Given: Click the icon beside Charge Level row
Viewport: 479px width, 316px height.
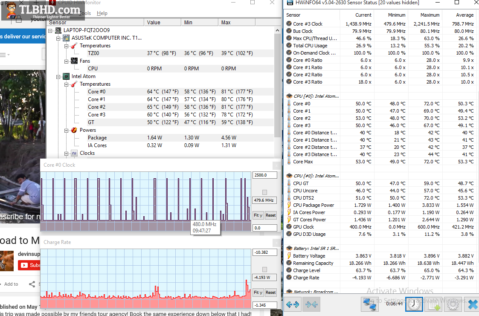Looking at the screenshot, I should pyautogui.click(x=289, y=270).
